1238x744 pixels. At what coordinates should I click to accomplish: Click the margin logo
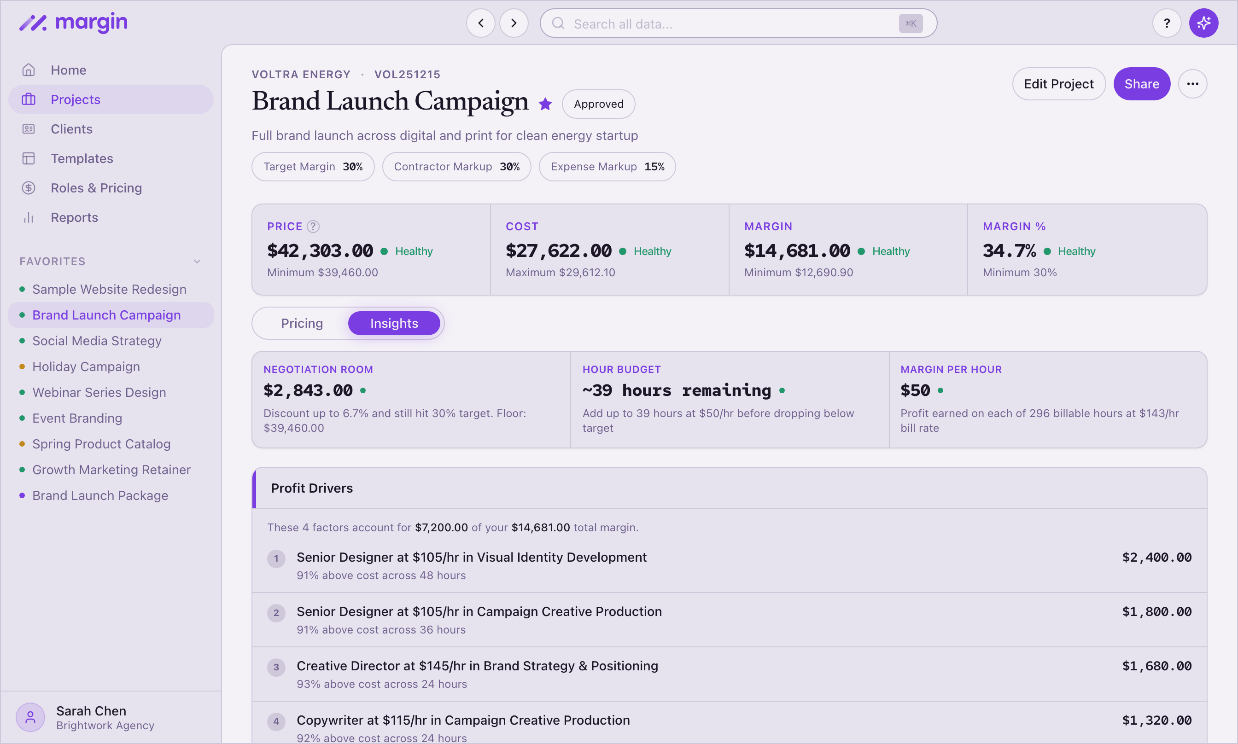click(73, 23)
